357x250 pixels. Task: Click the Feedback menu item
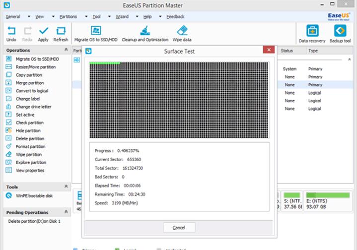(x=175, y=16)
